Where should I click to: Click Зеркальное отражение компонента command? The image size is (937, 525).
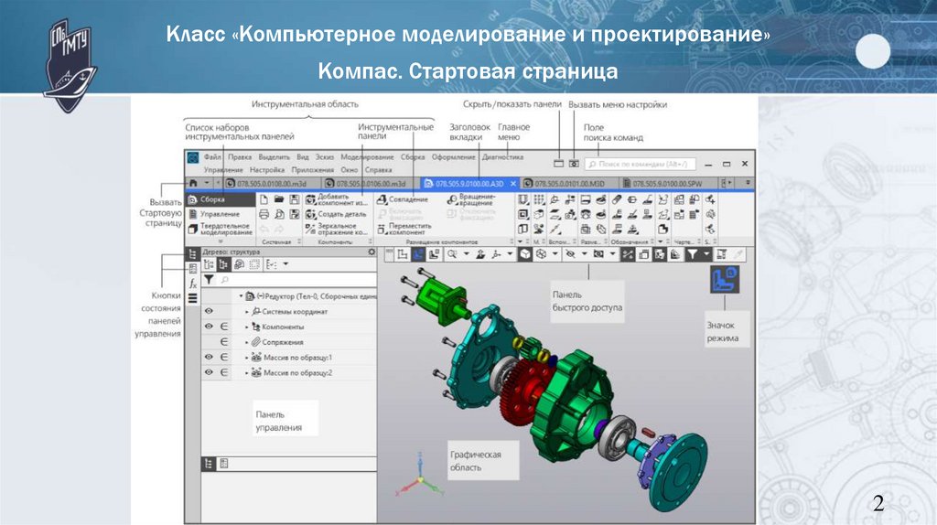(337, 229)
